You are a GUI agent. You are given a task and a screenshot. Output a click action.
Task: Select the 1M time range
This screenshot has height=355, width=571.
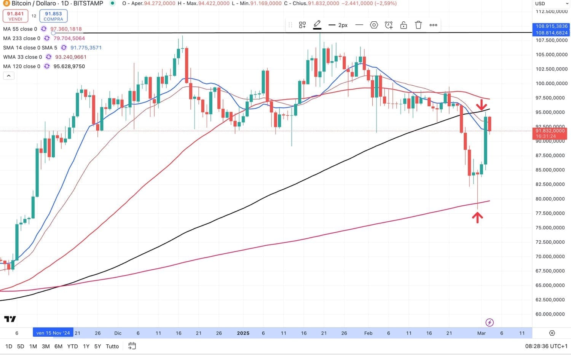(x=33, y=346)
